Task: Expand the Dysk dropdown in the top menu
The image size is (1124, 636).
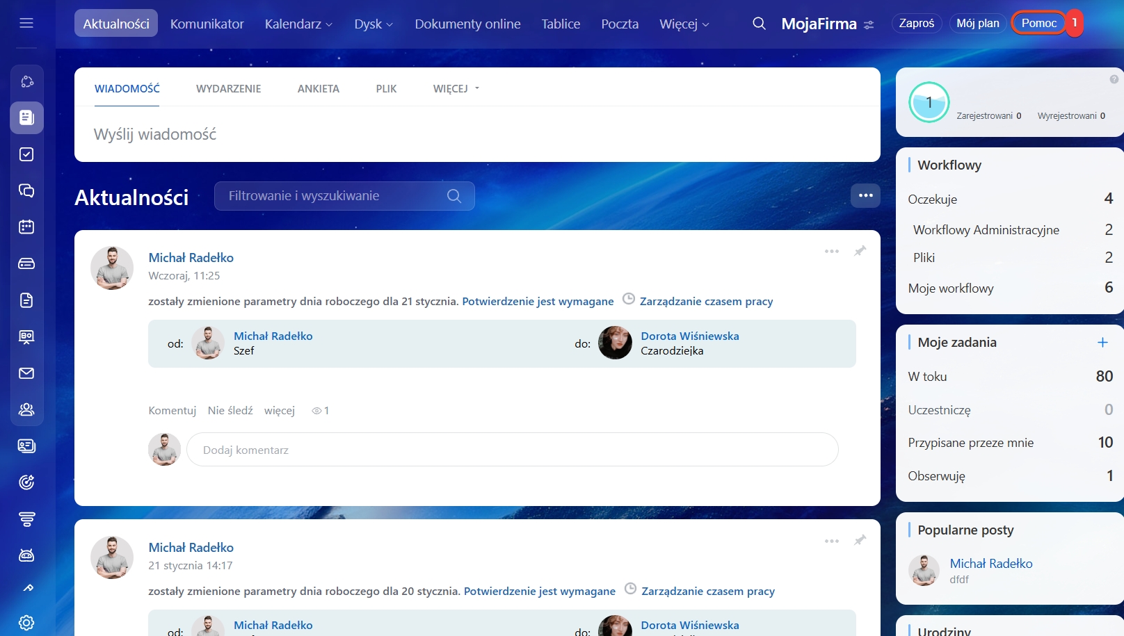Action: [374, 24]
